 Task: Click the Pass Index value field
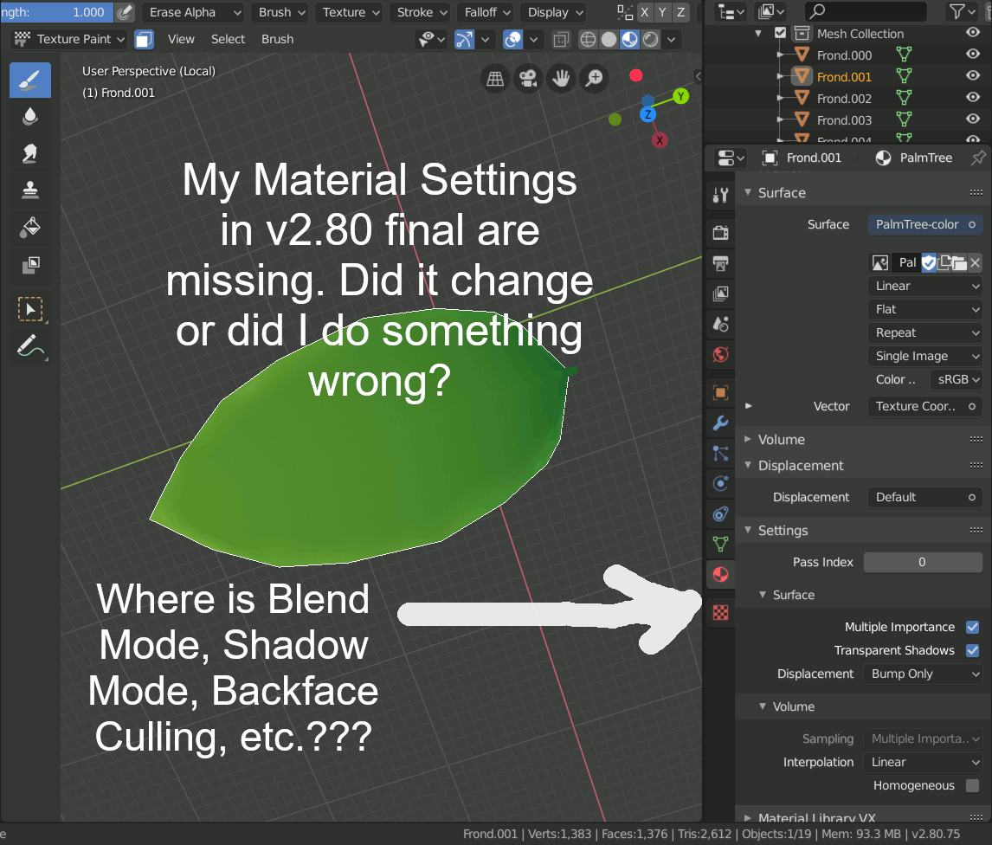[x=923, y=562]
